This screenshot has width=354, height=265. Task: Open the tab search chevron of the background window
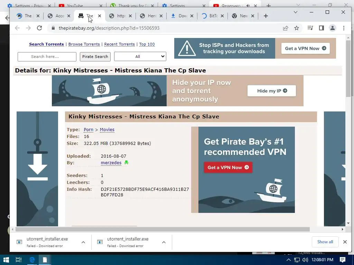(298, 5)
